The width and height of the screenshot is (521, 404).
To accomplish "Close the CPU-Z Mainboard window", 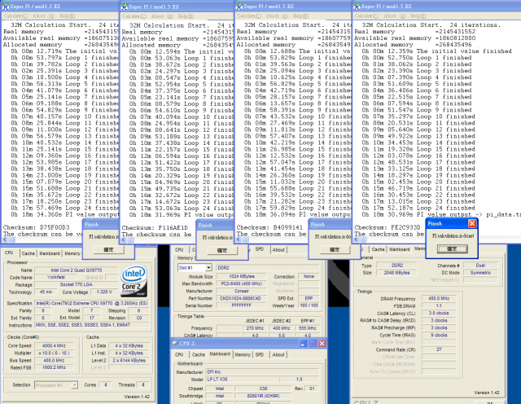I will point(322,344).
